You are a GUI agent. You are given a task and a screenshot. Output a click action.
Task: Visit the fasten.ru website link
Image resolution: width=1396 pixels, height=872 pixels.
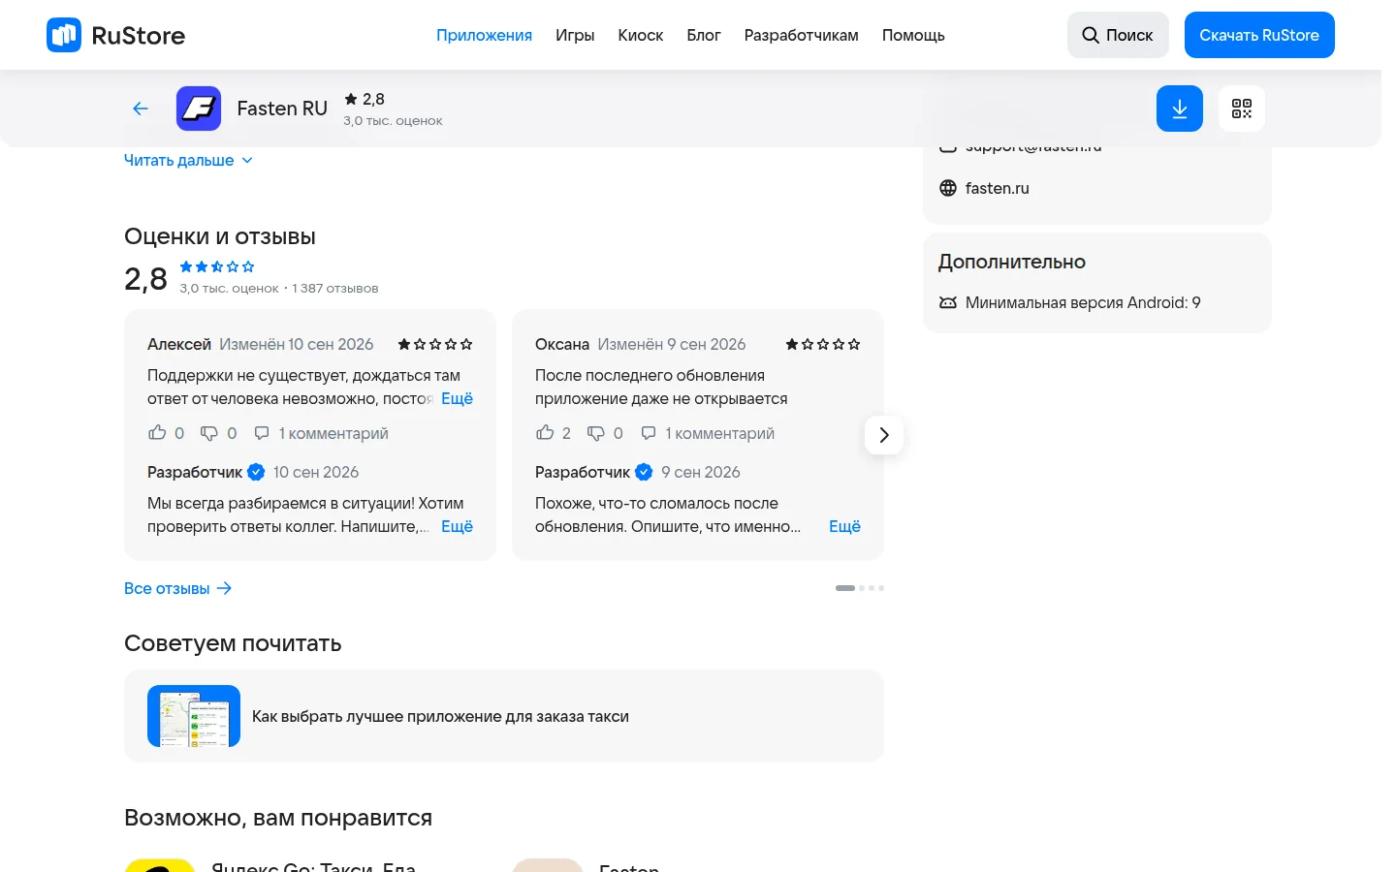pos(998,188)
